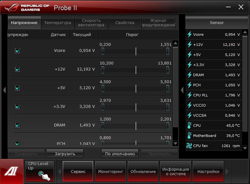Viewport: 250px width, 184px height.
Task: Open the Скорость вентилятора tab
Action: (91, 23)
